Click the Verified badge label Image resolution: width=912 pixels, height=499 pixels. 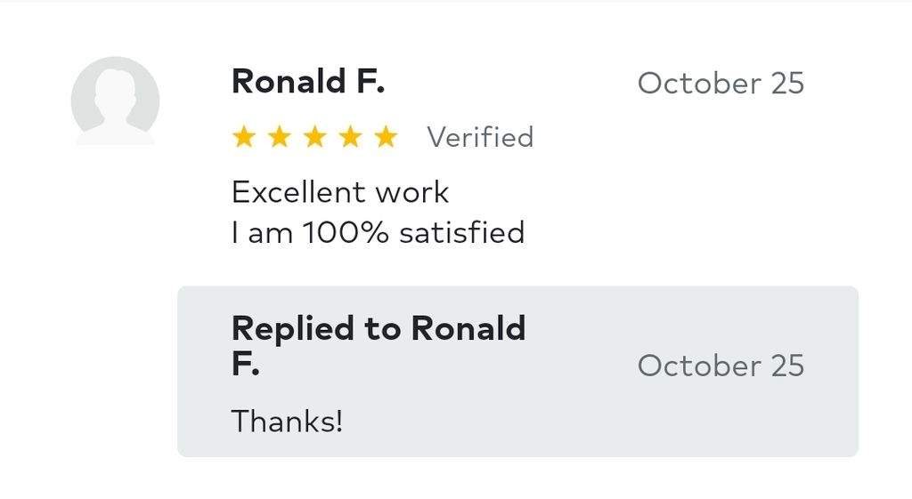tap(480, 137)
